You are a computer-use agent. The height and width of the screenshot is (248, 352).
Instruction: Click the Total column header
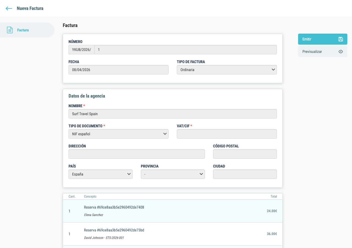[x=274, y=196]
